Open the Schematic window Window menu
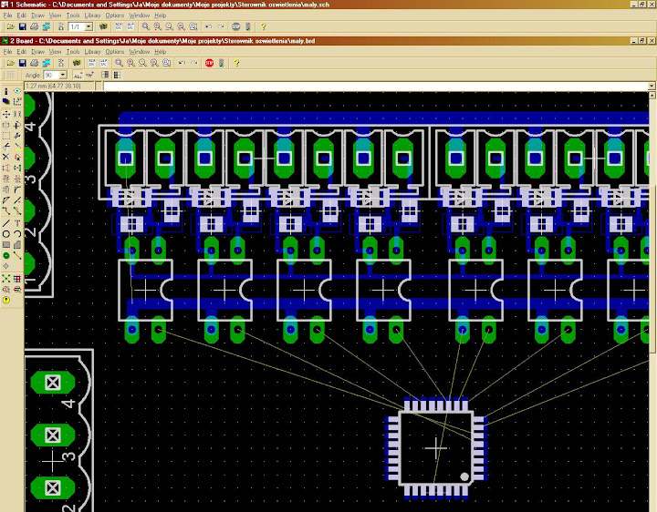Viewport: 657px width, 512px height. coord(139,15)
